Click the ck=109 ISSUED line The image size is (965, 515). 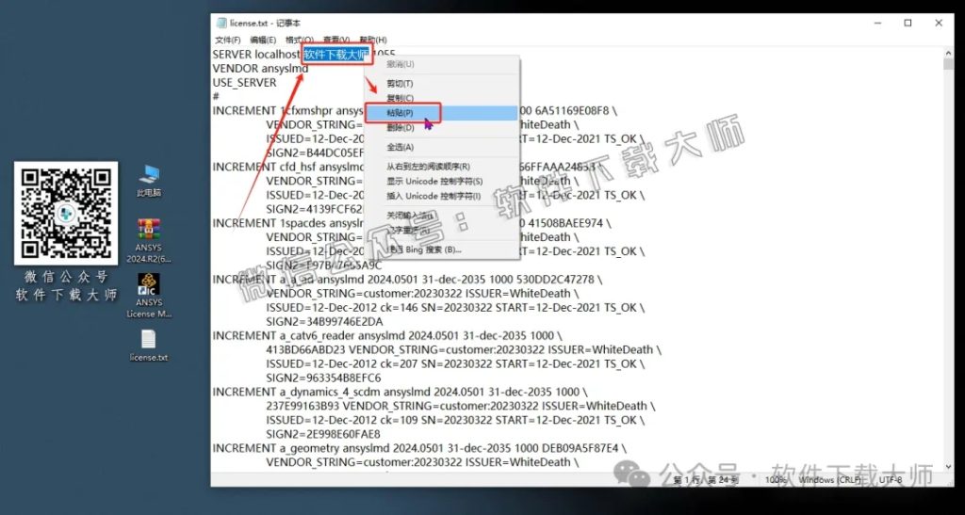455,420
